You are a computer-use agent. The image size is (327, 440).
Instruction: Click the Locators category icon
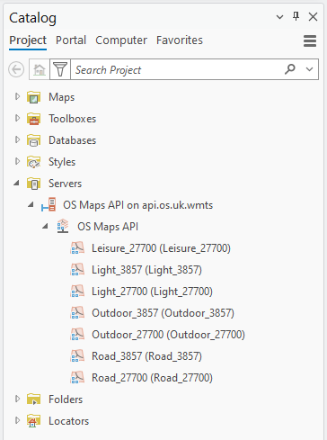tap(33, 421)
